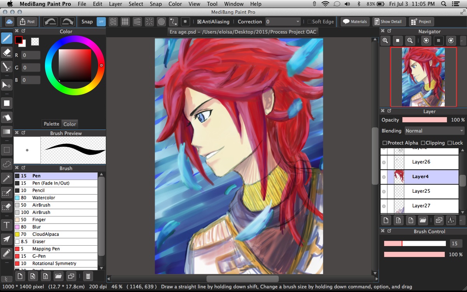Select the Text tool

coord(7,225)
